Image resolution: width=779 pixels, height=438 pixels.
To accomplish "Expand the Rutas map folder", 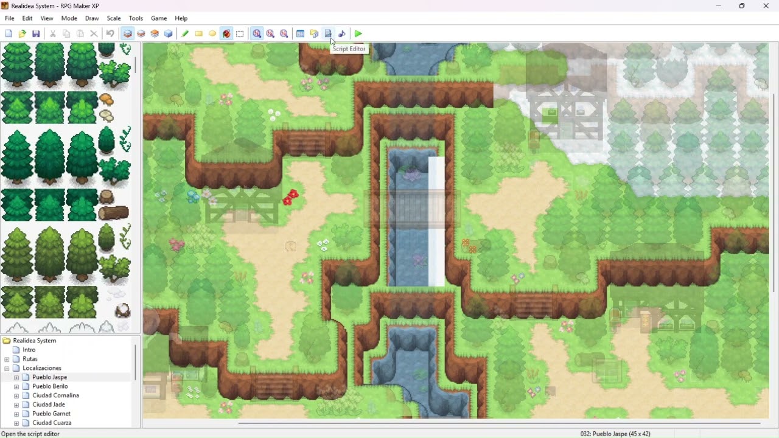I will [7, 359].
